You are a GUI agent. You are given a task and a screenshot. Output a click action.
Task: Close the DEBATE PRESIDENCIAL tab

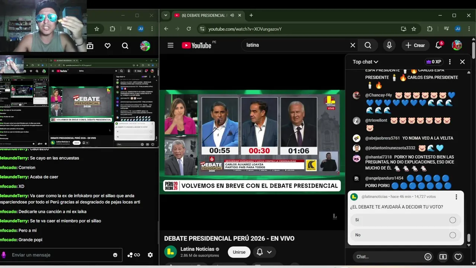tap(240, 15)
